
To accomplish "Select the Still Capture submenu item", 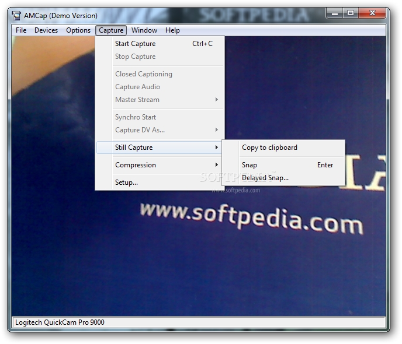I will coord(159,148).
